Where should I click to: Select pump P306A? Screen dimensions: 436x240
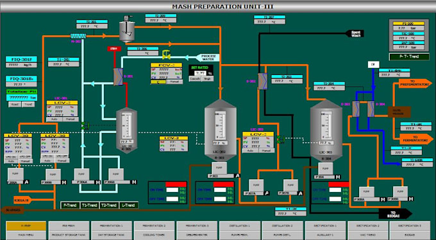(x=82, y=174)
